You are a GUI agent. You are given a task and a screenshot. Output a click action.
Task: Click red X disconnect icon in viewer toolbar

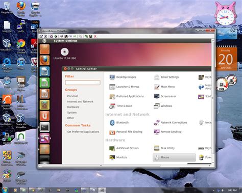point(95,36)
